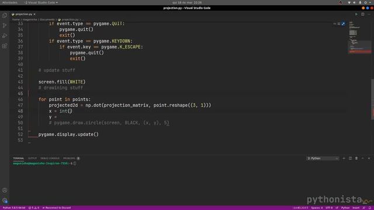
Task: Switch to the PROBLEMS panel tab
Action: (x=69, y=158)
